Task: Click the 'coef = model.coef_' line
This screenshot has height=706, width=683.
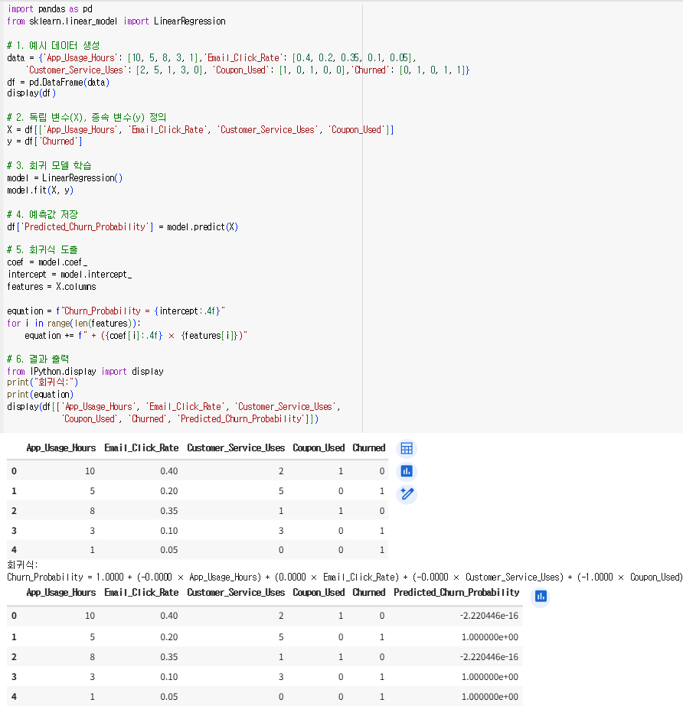Action: 47,262
